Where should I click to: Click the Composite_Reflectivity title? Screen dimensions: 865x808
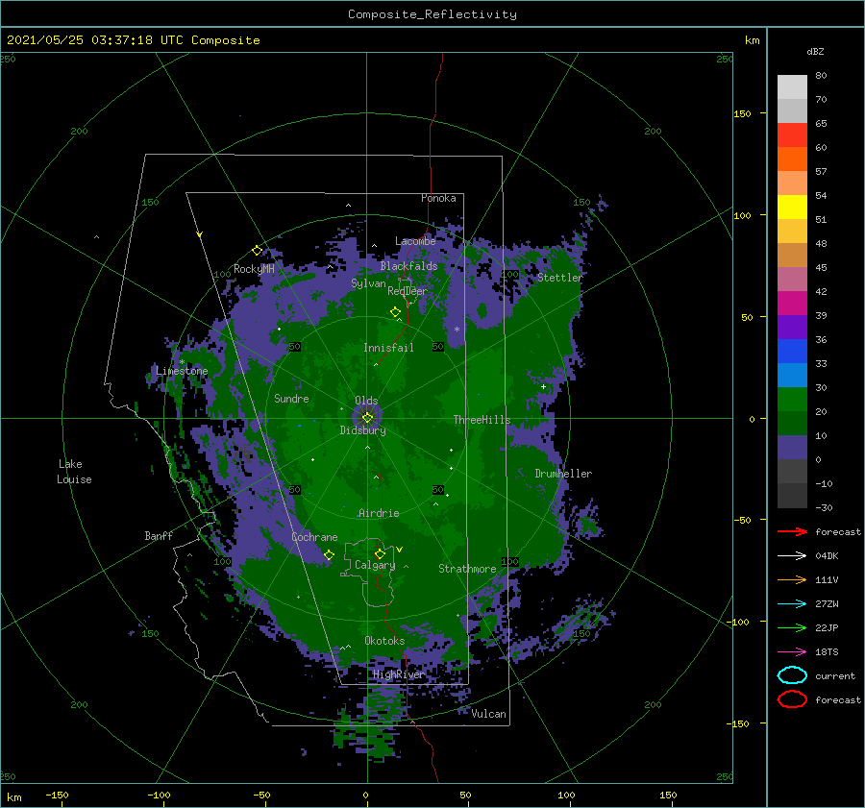point(432,14)
